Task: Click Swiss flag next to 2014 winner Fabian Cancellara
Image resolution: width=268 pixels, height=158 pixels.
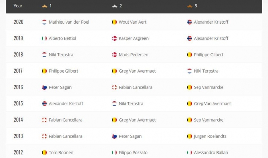Action: click(x=44, y=120)
